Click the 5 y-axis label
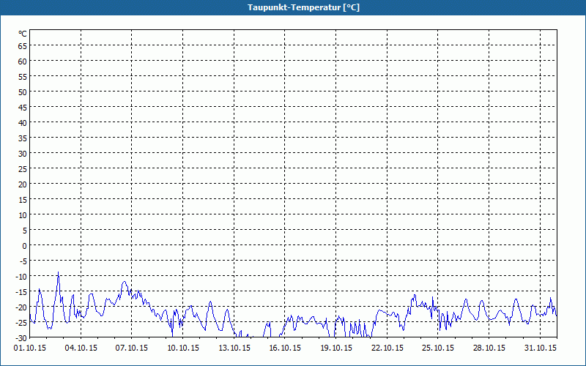The height and width of the screenshot is (366, 586). (x=25, y=231)
